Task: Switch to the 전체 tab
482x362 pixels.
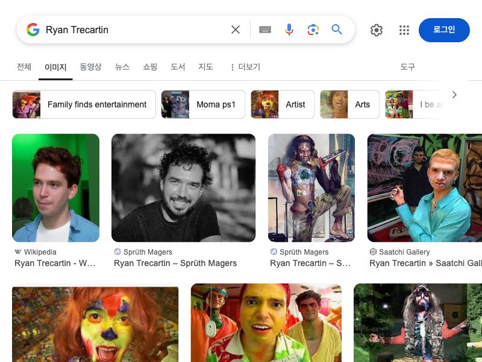Action: click(x=24, y=67)
